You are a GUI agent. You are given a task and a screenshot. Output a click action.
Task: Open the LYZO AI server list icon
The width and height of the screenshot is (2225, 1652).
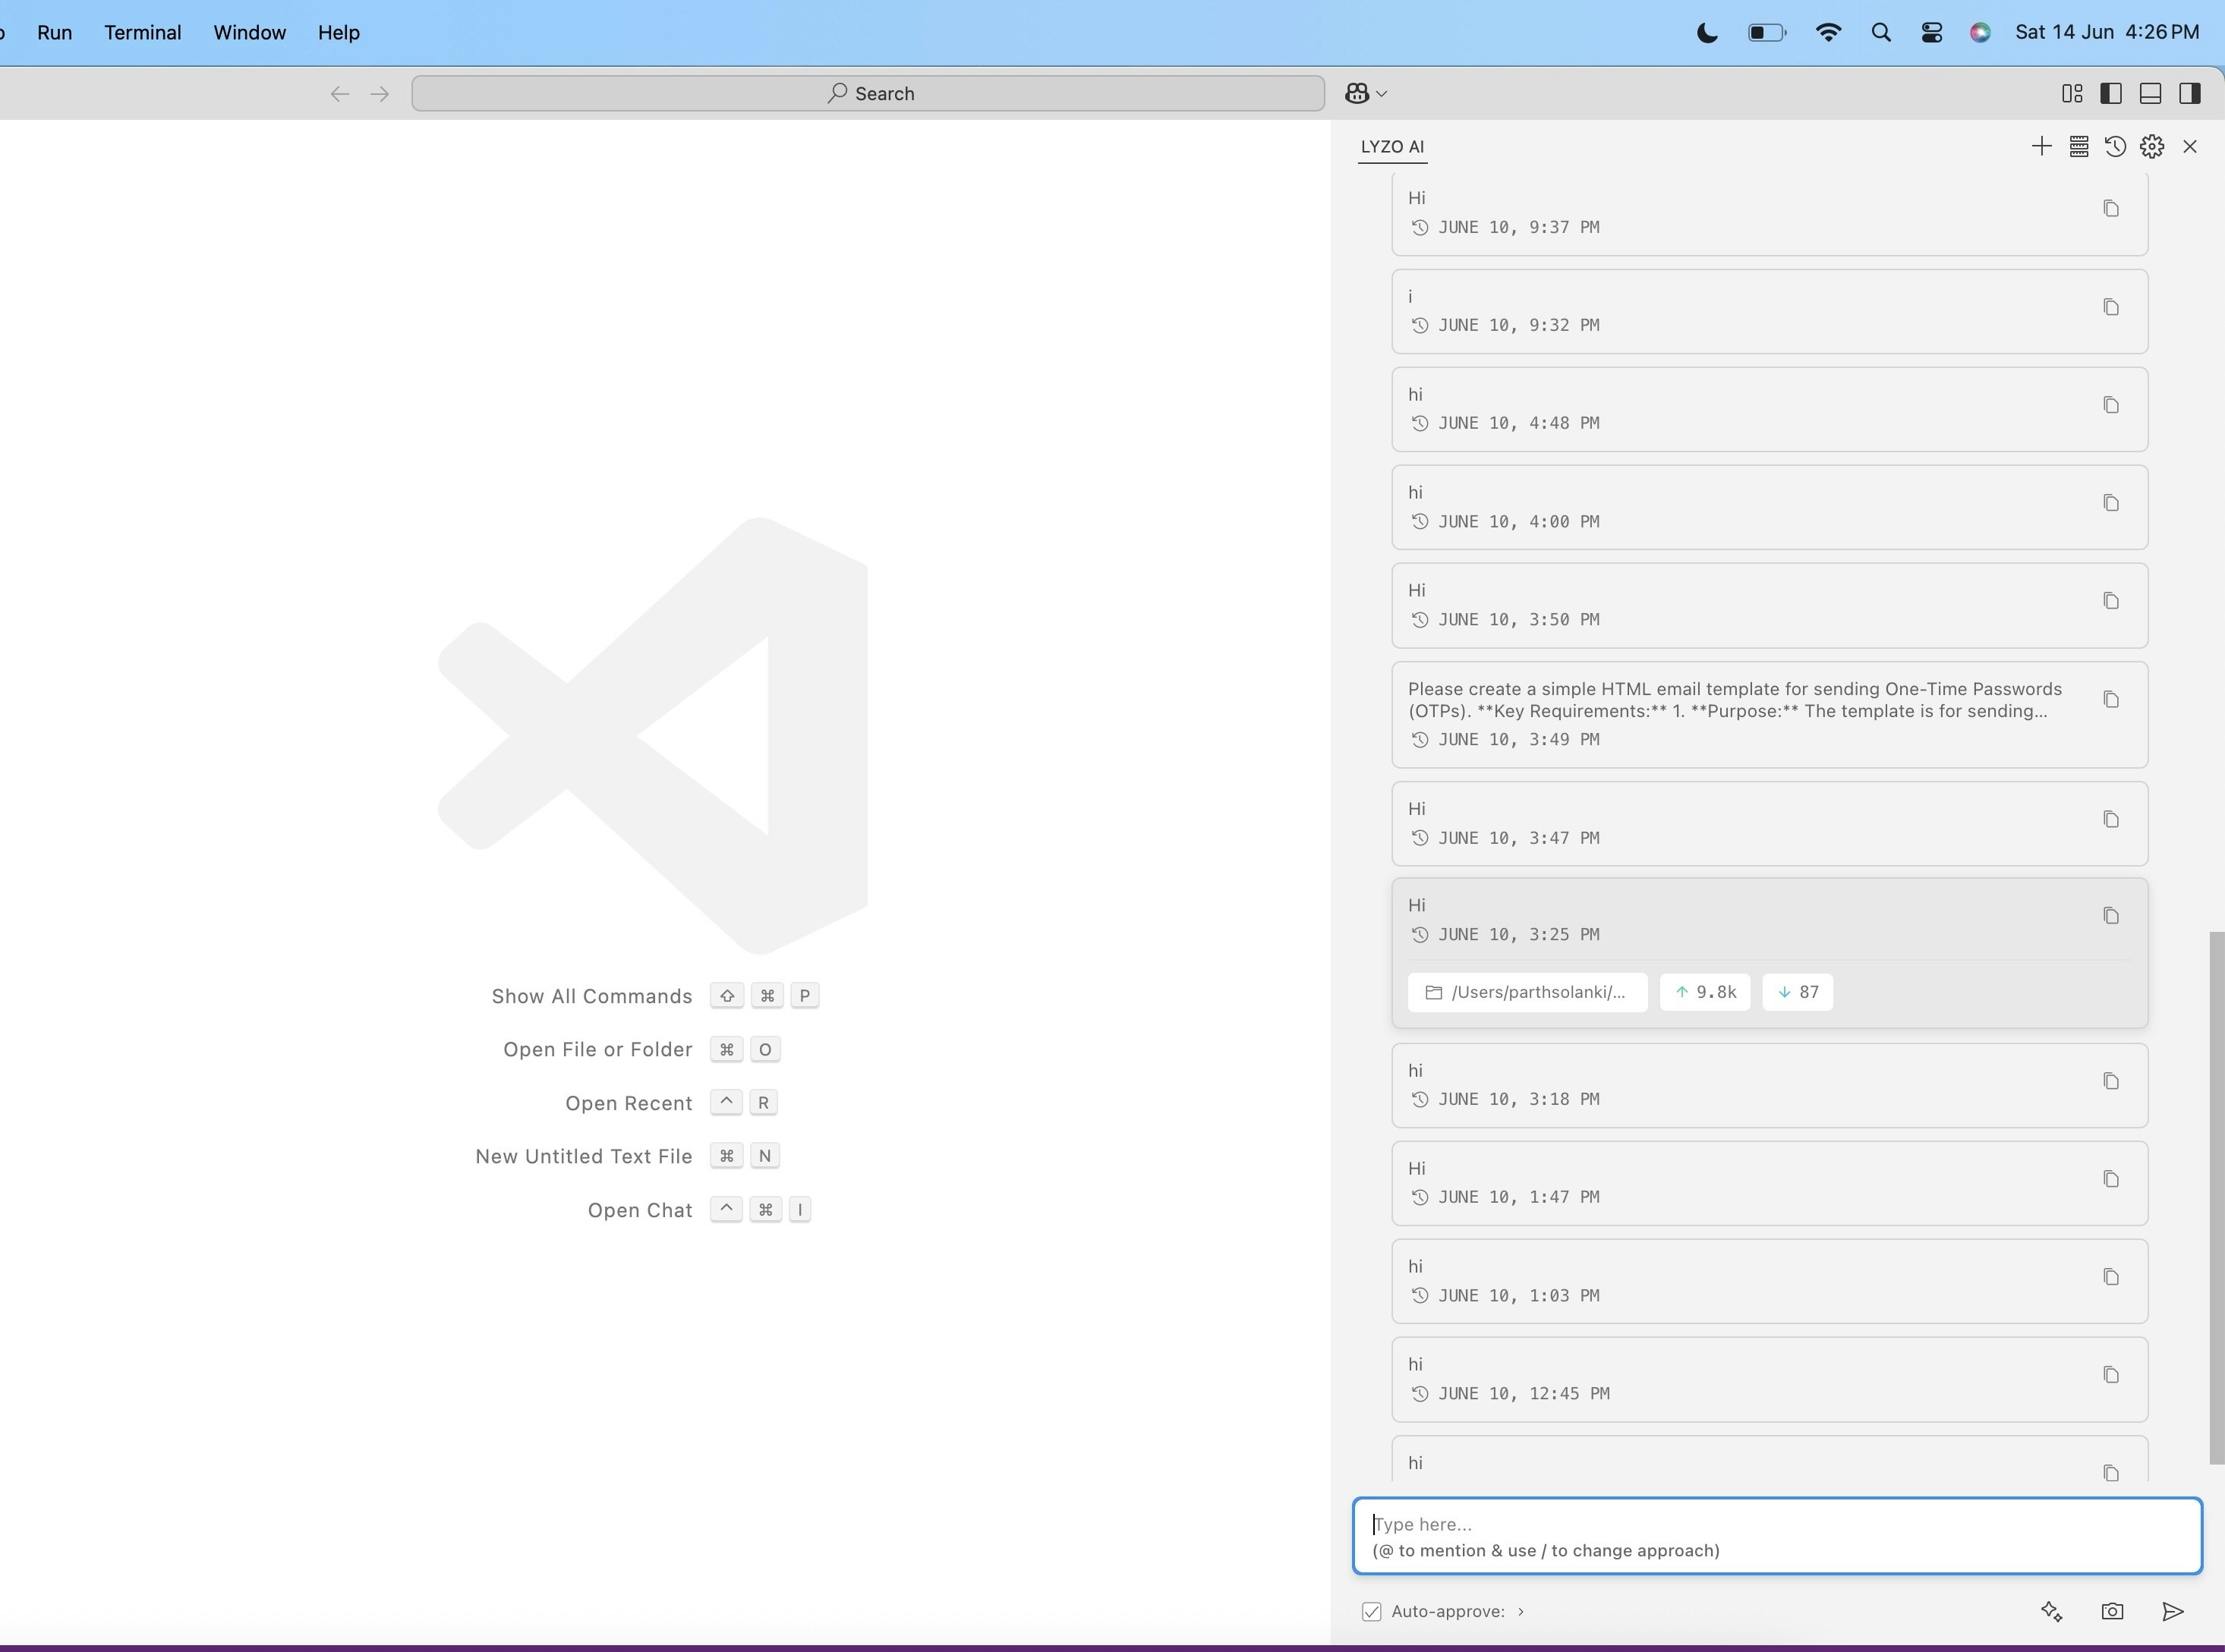[2078, 147]
